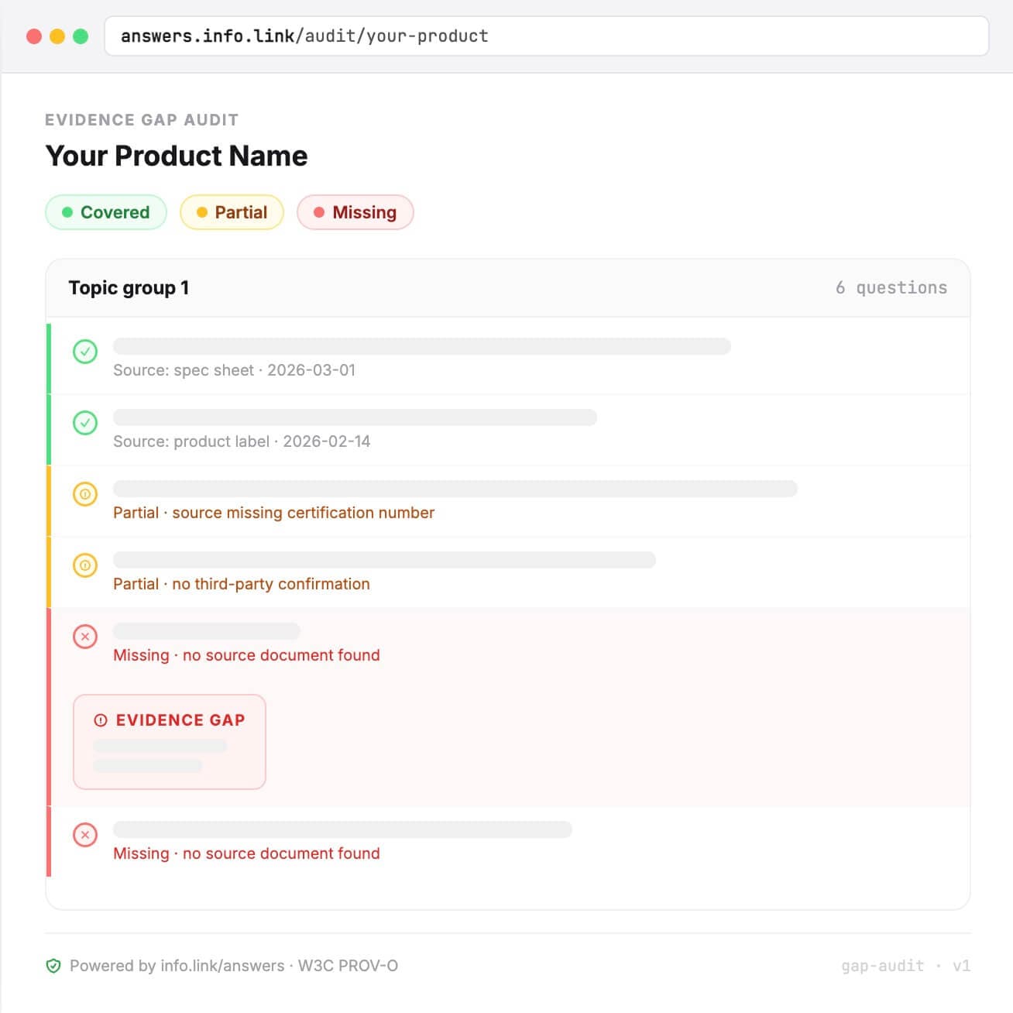Viewport: 1013px width, 1013px height.
Task: Collapse the Topic group 1 header
Action: (129, 288)
